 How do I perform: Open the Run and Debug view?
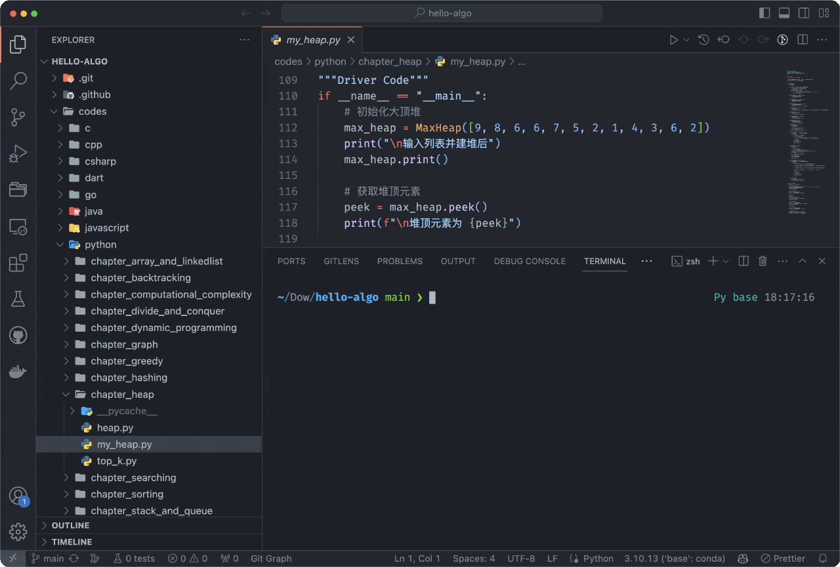18,154
